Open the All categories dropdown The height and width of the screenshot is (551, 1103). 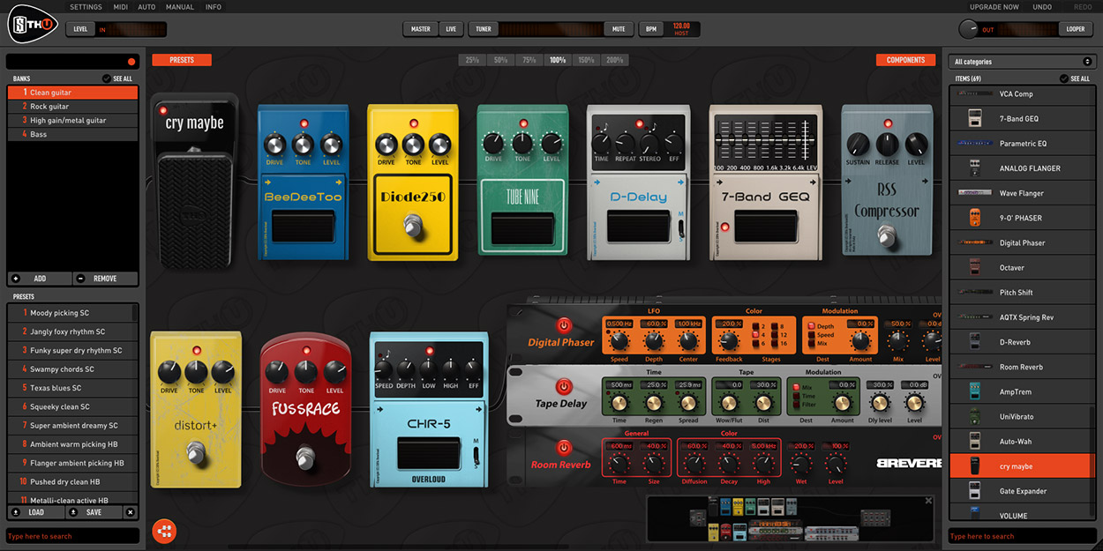(1022, 62)
